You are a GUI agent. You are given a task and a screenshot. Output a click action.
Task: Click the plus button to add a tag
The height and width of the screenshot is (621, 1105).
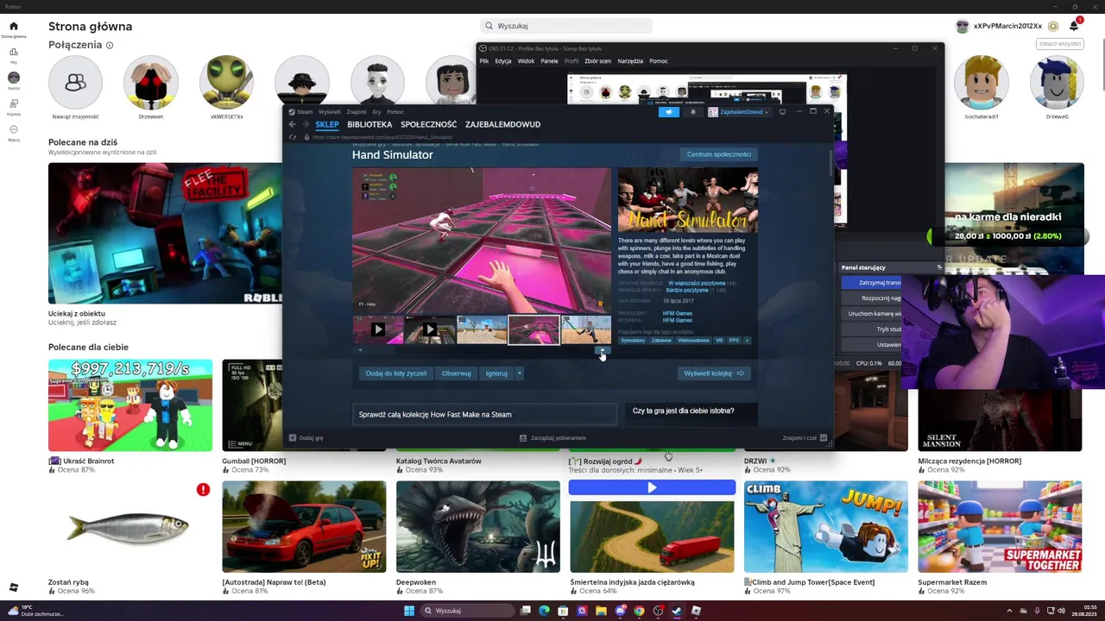tap(747, 341)
